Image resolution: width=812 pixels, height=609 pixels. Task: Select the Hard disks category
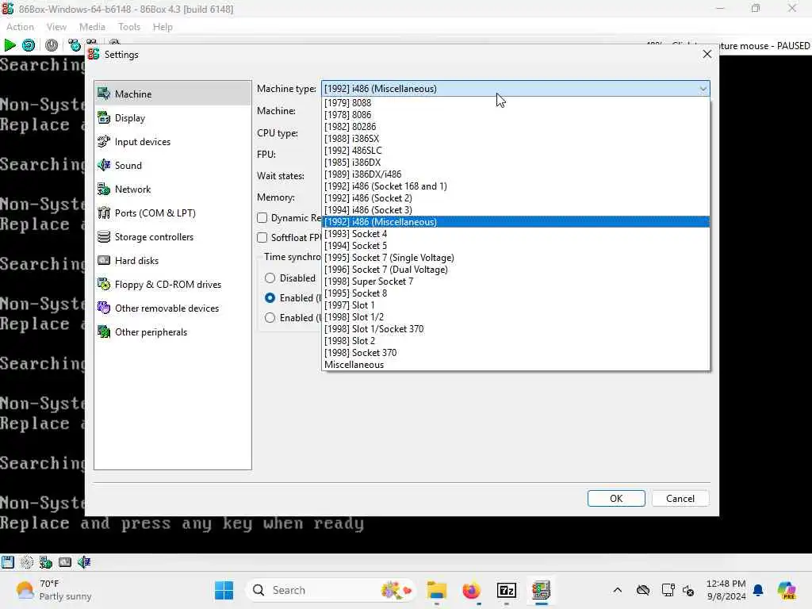coord(172,261)
